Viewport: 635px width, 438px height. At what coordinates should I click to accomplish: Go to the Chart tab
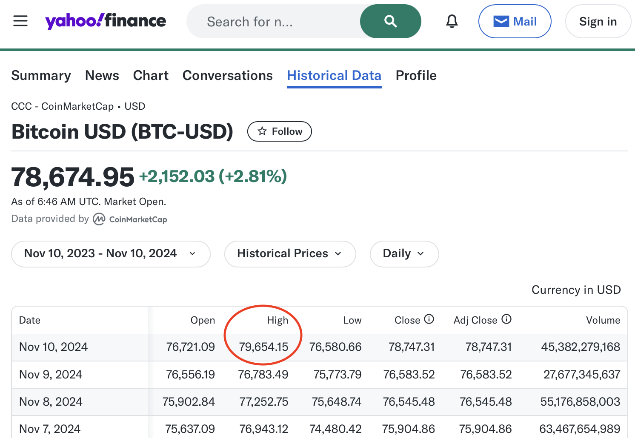tap(151, 75)
